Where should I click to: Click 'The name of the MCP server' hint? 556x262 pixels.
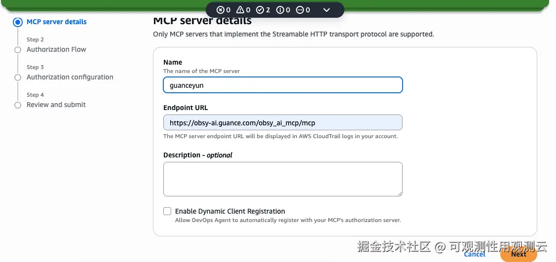[201, 71]
